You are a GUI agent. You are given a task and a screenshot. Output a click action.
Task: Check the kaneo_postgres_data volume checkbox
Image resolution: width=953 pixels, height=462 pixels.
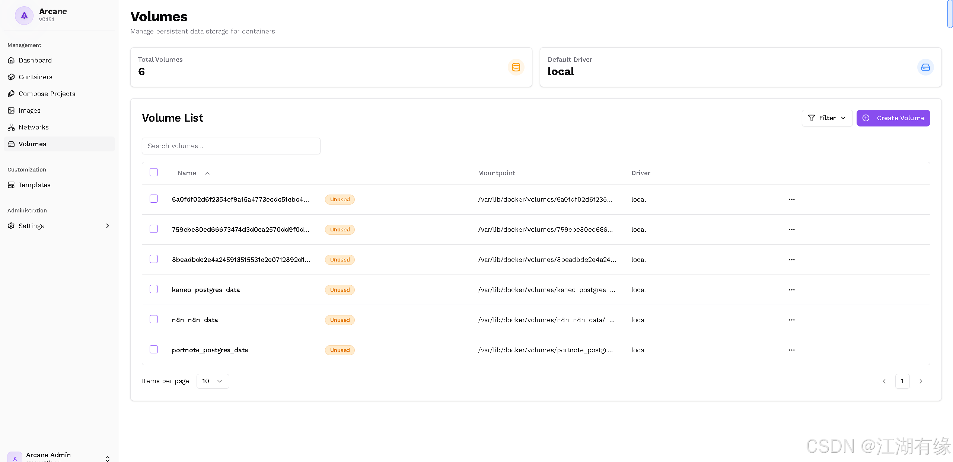[154, 289]
